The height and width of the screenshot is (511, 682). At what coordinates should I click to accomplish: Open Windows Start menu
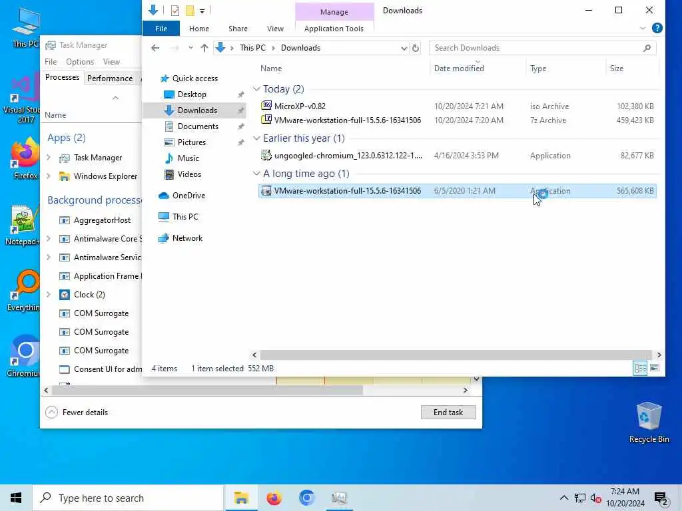pyautogui.click(x=16, y=498)
